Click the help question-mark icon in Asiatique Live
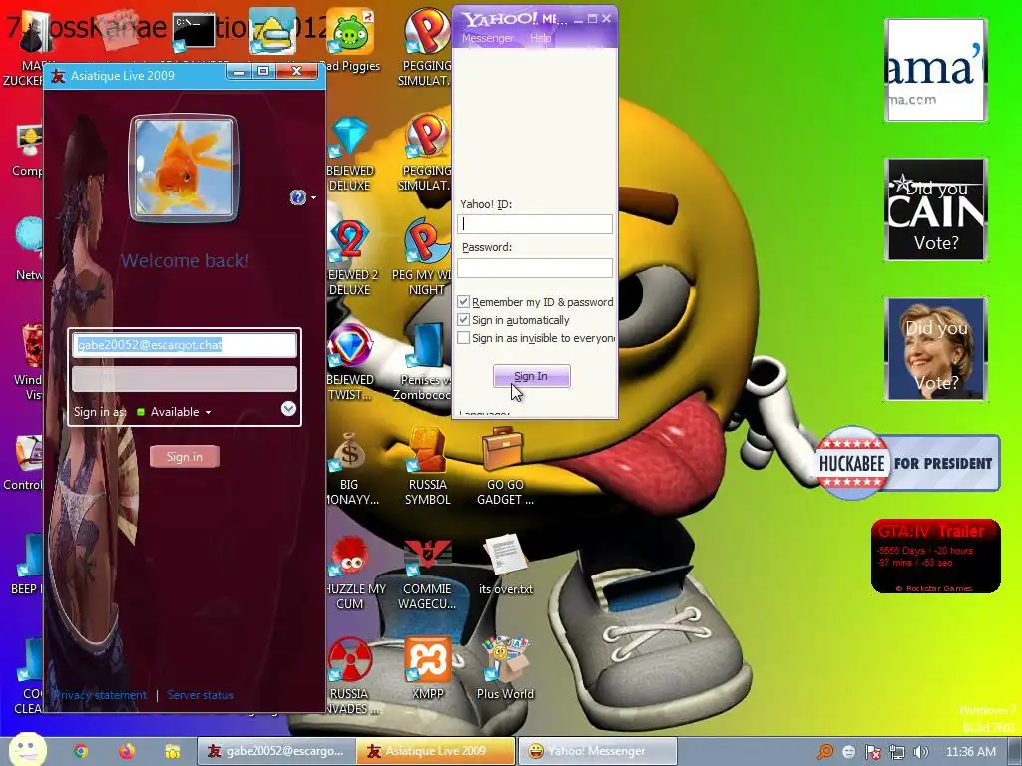 (298, 197)
